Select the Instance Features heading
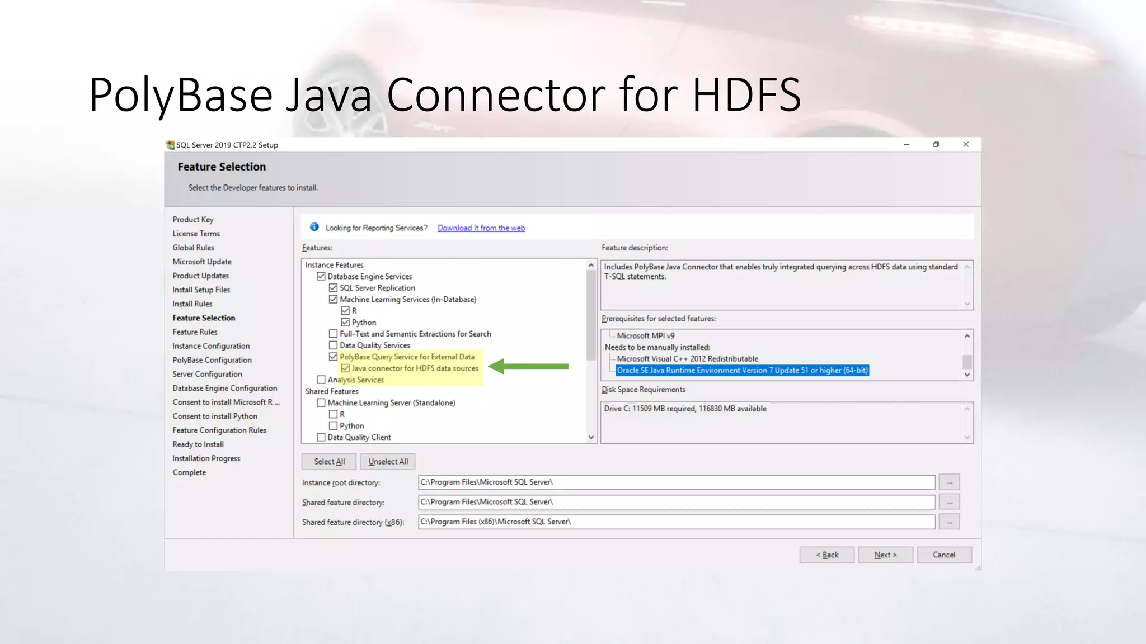Viewport: 1146px width, 644px height. point(334,265)
